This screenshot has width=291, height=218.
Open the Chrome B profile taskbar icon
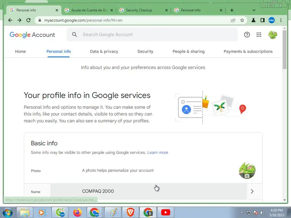coord(148,212)
